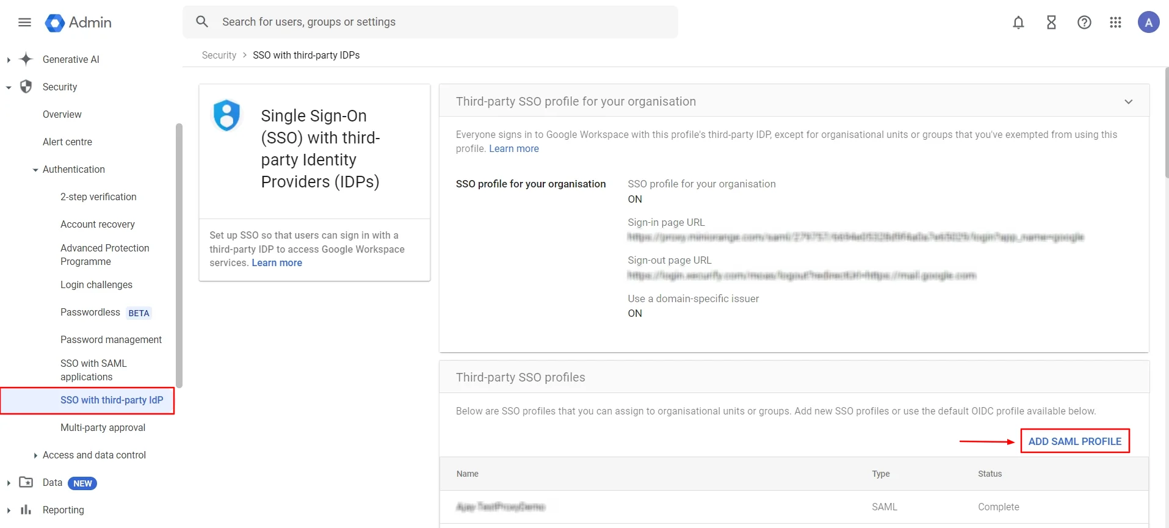Image resolution: width=1169 pixels, height=528 pixels.
Task: Open the account avatar menu
Action: point(1148,23)
